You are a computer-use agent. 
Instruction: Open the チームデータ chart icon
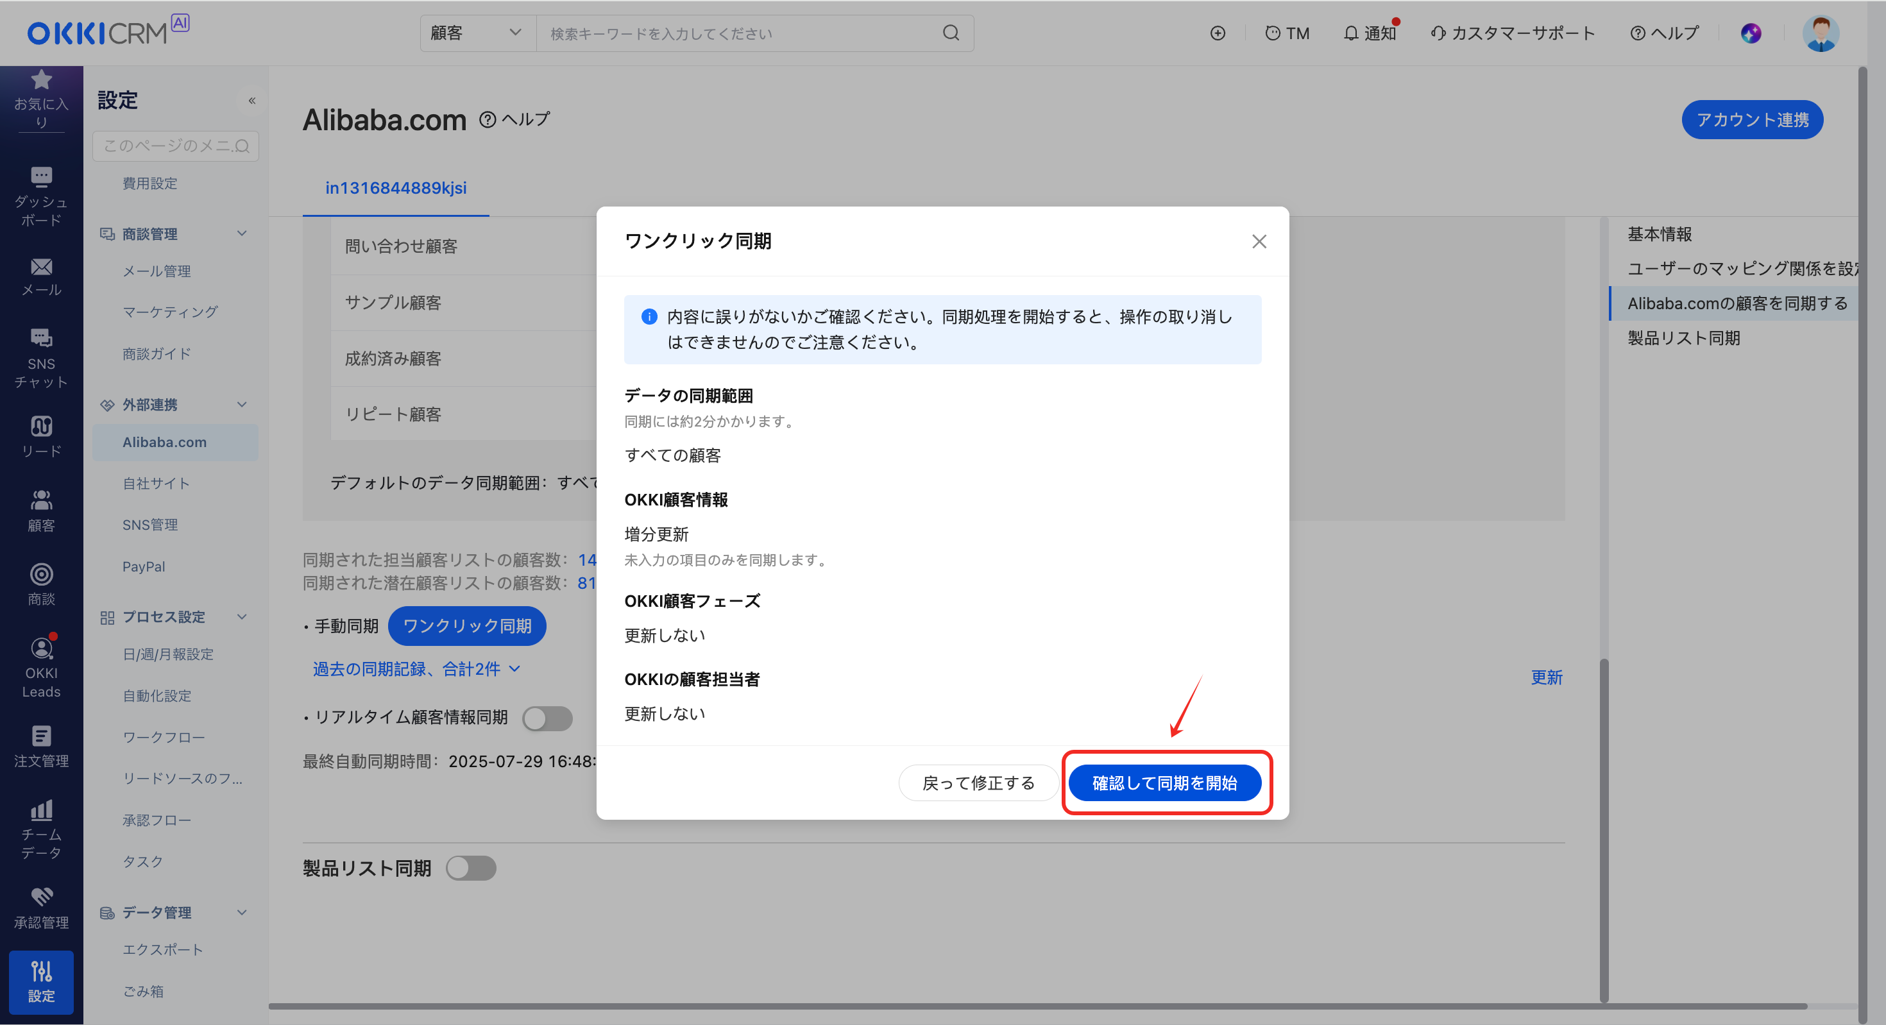click(x=41, y=809)
